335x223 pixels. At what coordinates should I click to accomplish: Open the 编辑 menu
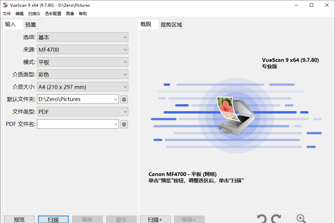[20, 14]
